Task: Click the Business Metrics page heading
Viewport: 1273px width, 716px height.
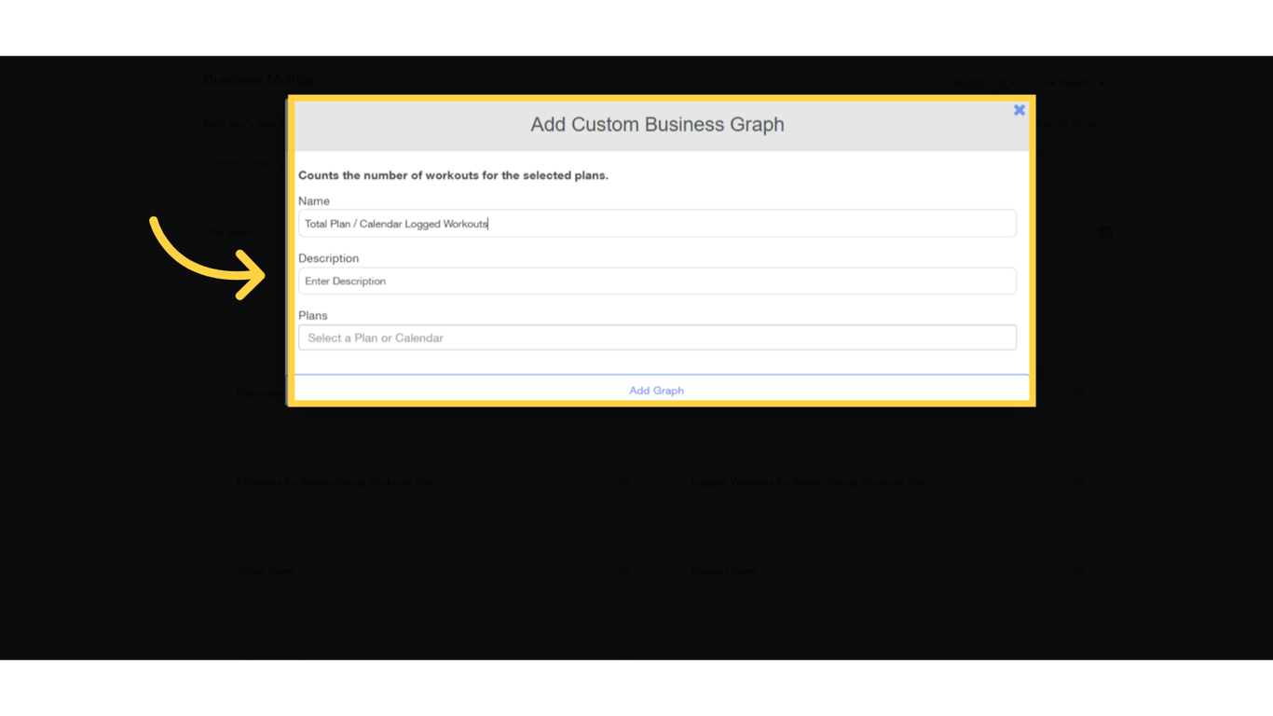Action: tap(258, 80)
